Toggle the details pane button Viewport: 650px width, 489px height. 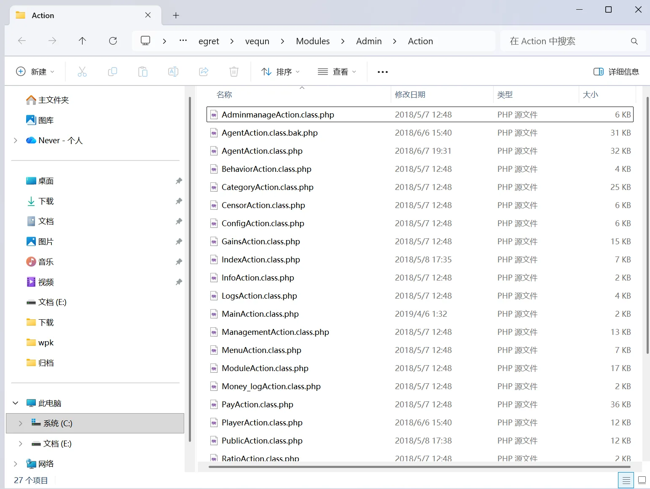point(616,72)
